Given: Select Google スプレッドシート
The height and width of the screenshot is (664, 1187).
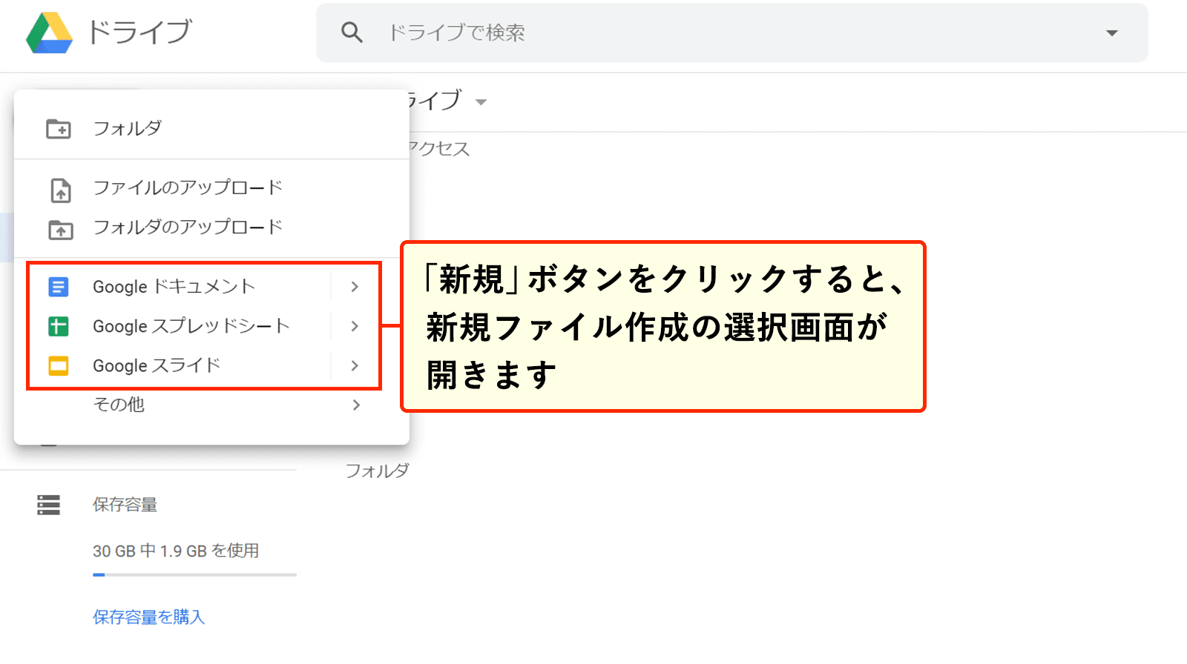Looking at the screenshot, I should pos(191,326).
